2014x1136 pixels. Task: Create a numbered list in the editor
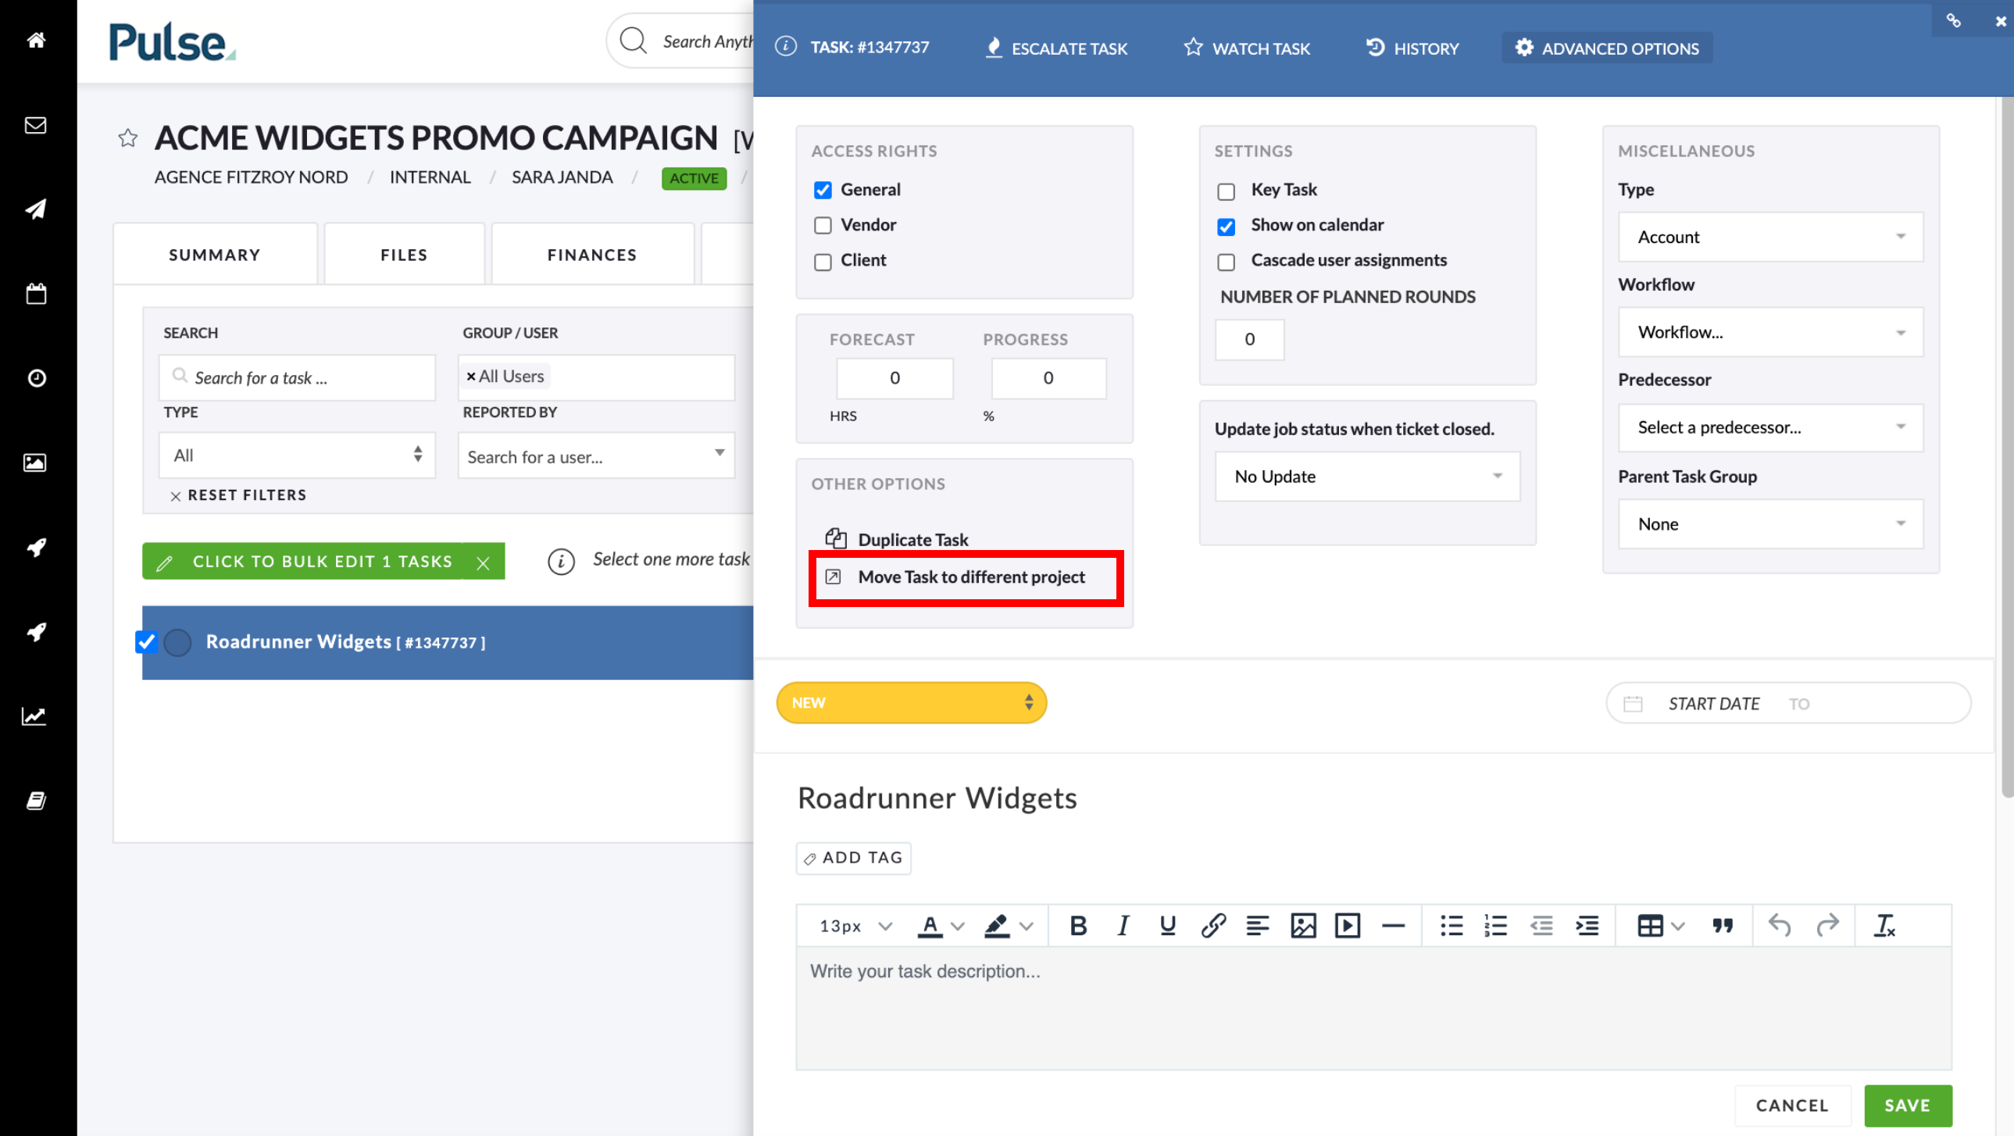tap(1494, 926)
